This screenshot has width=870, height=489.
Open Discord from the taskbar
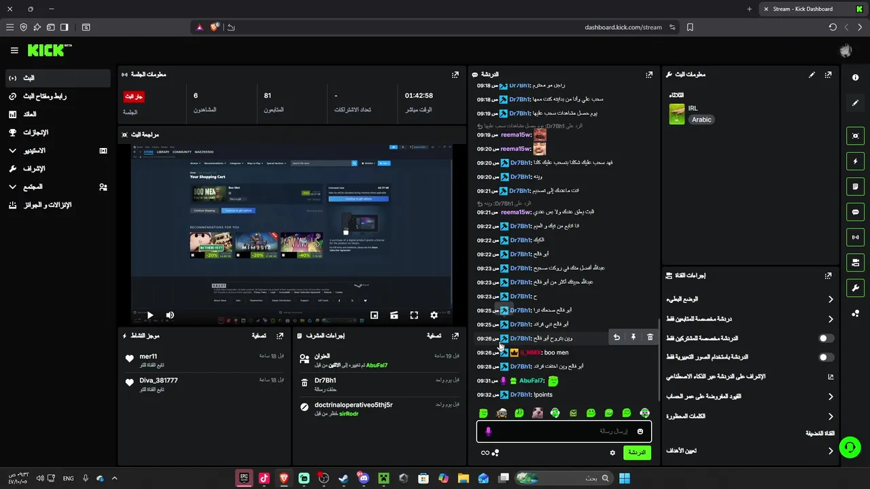364,478
